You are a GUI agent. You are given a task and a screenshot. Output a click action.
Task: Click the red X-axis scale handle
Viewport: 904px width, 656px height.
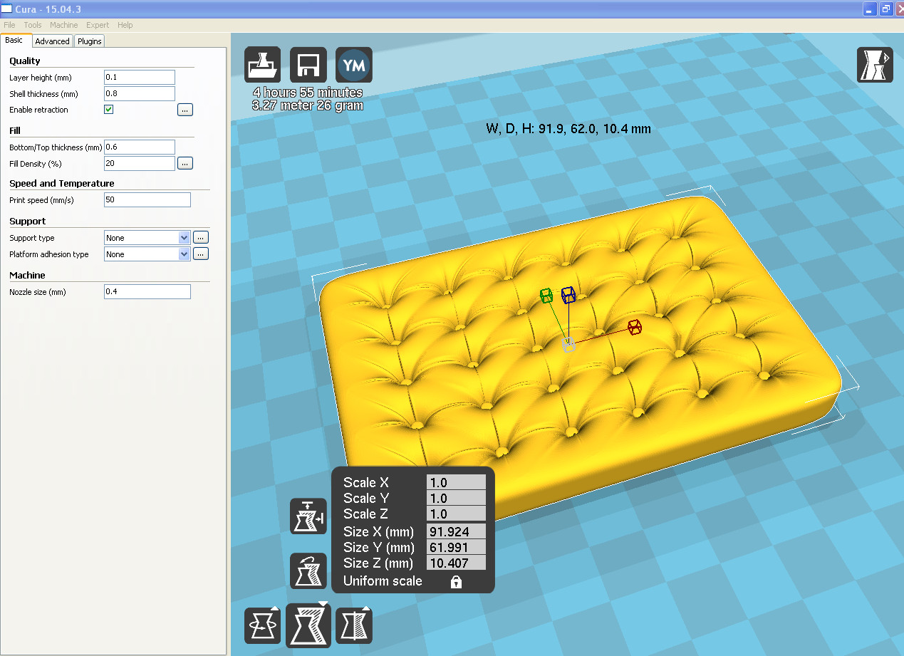(x=634, y=327)
